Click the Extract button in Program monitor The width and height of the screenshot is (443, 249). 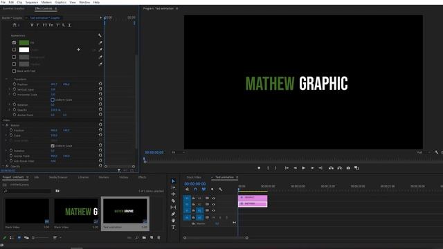pos(340,168)
